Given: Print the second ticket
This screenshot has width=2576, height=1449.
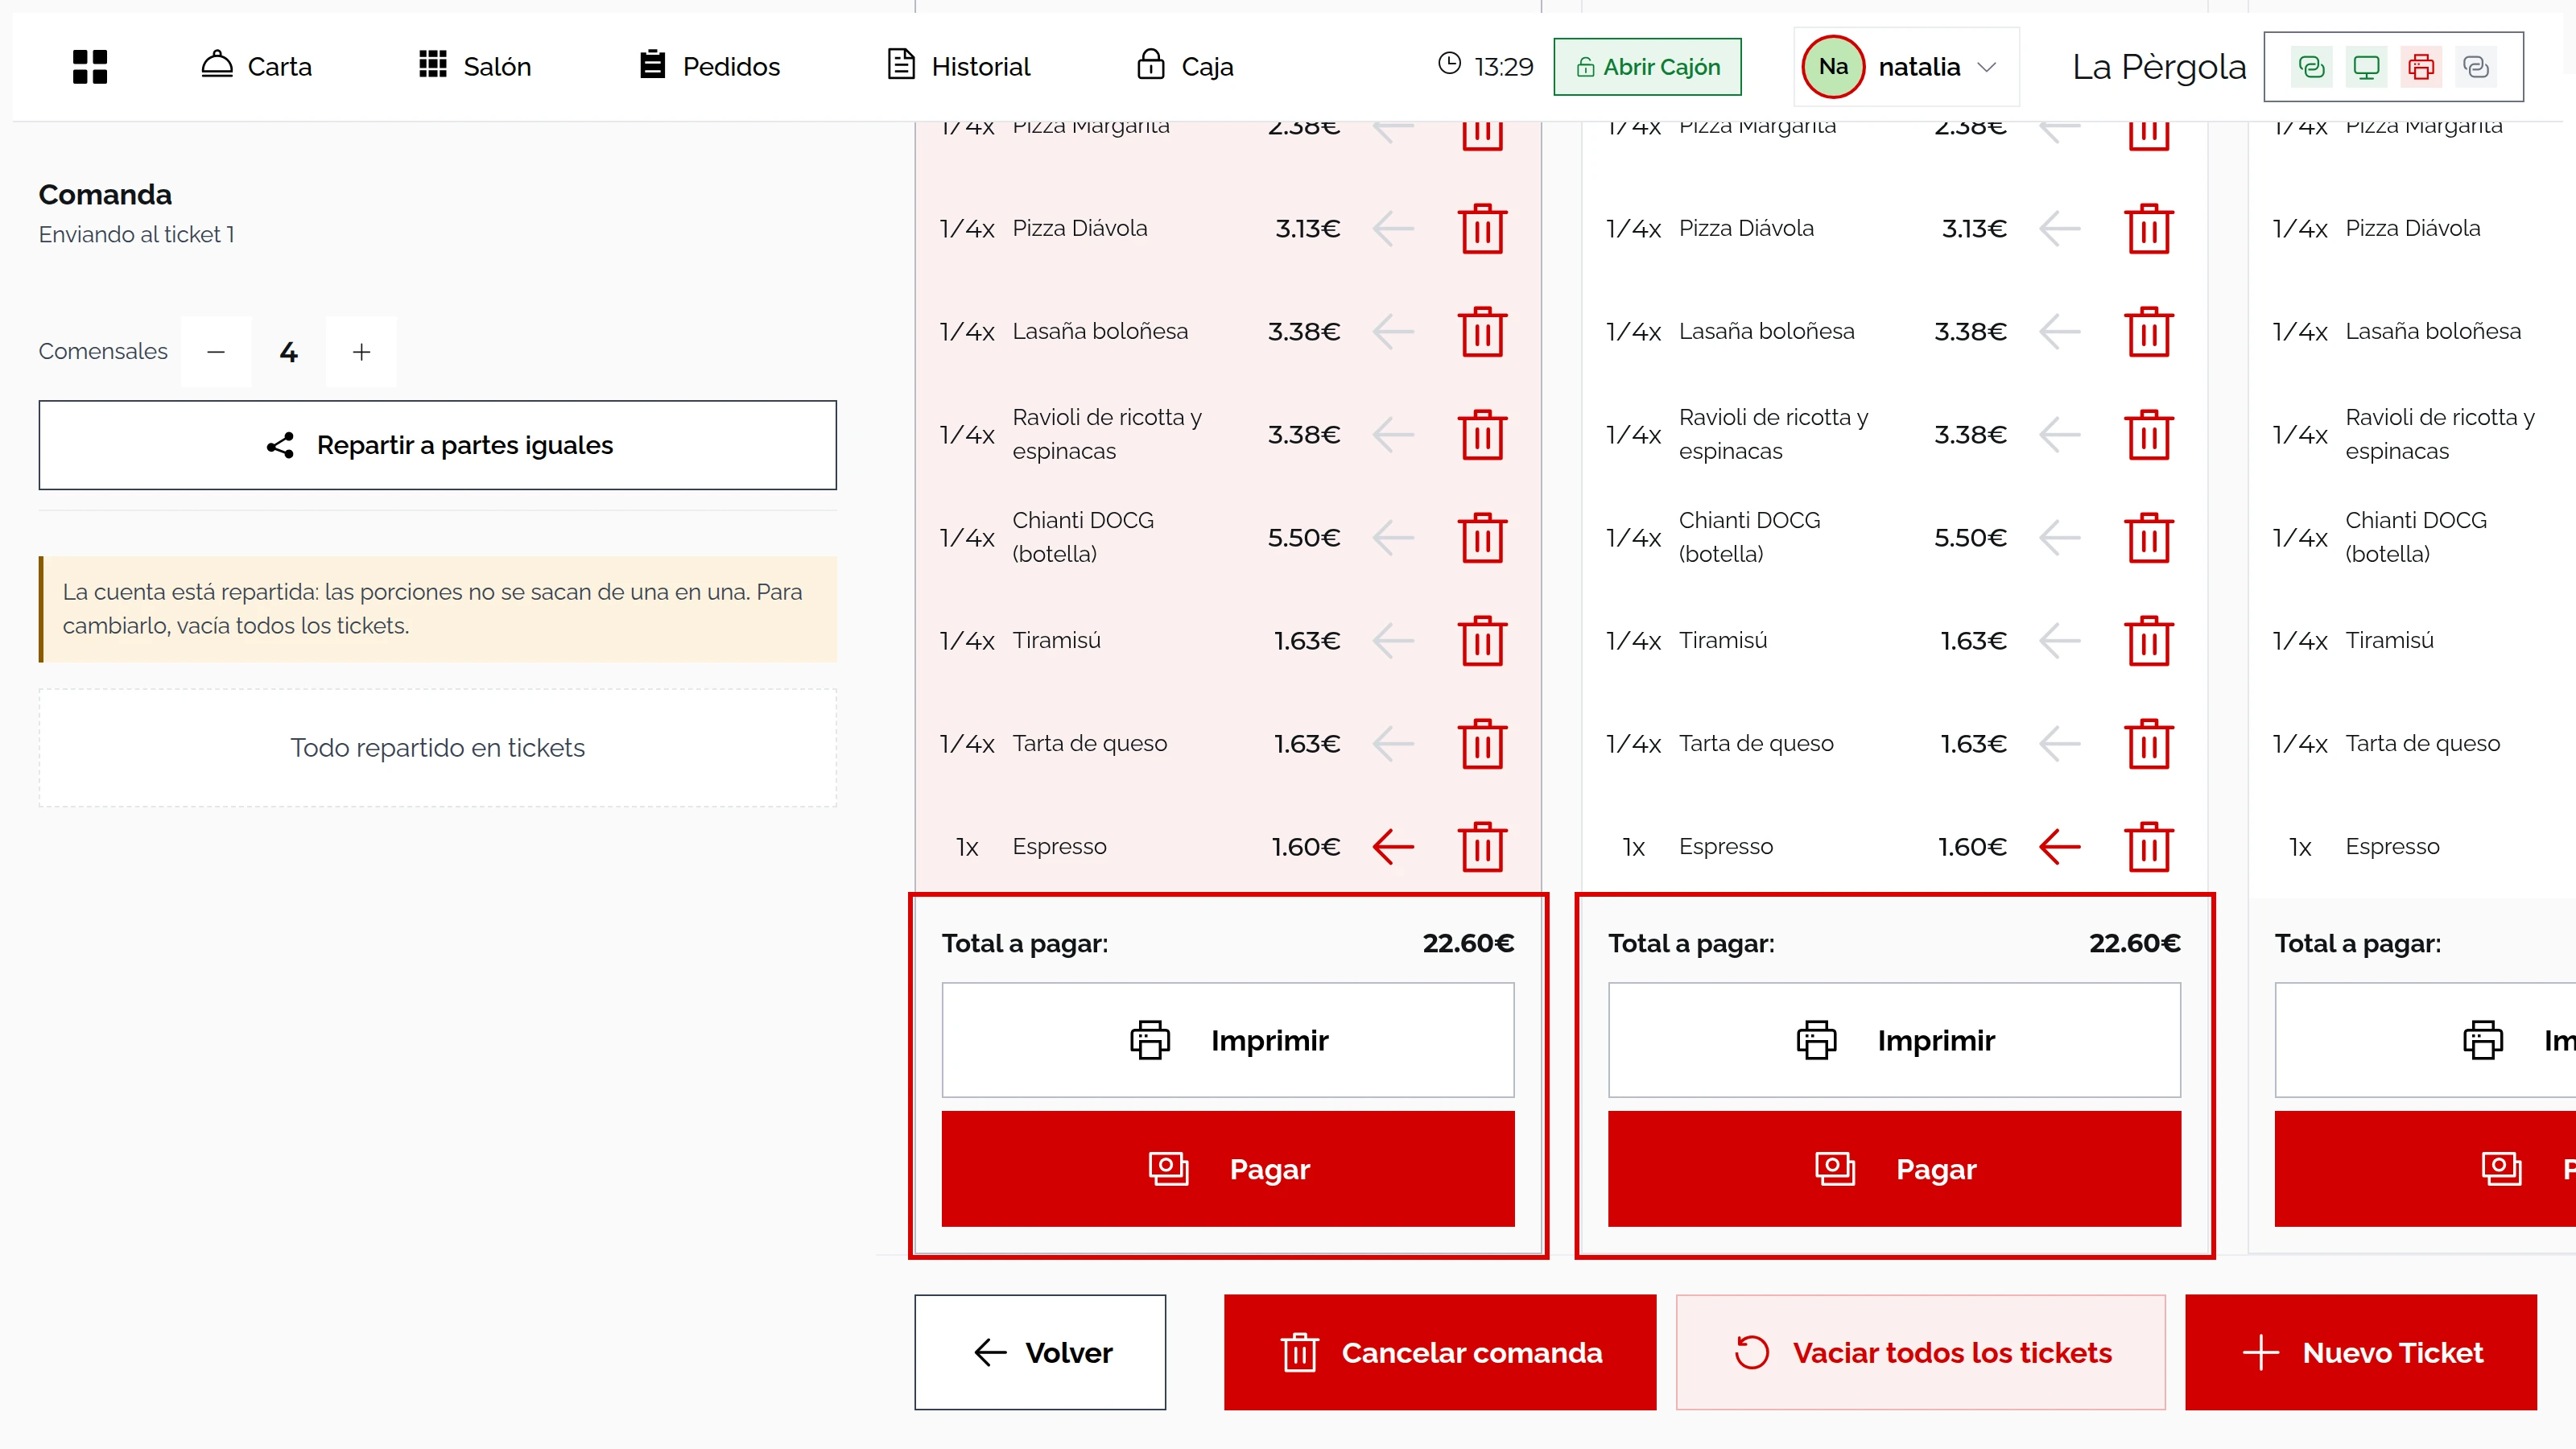Looking at the screenshot, I should (x=1894, y=1040).
